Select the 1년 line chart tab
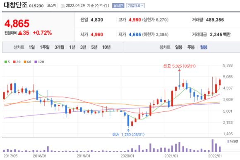The height and width of the screenshot is (160, 240). [72, 47]
